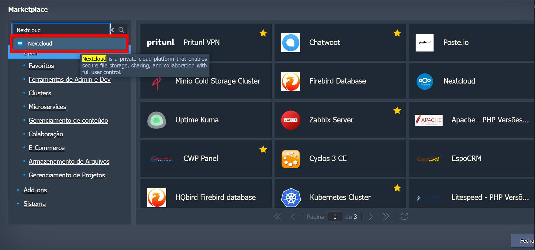
Task: Click the Nextcloud search input field
Action: click(x=61, y=30)
